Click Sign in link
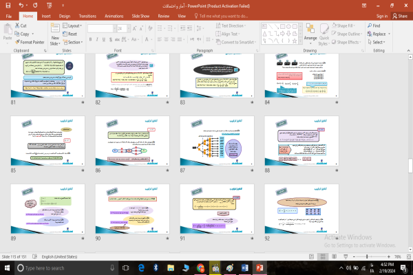Viewport: 413px width, 275px height. tap(382, 16)
